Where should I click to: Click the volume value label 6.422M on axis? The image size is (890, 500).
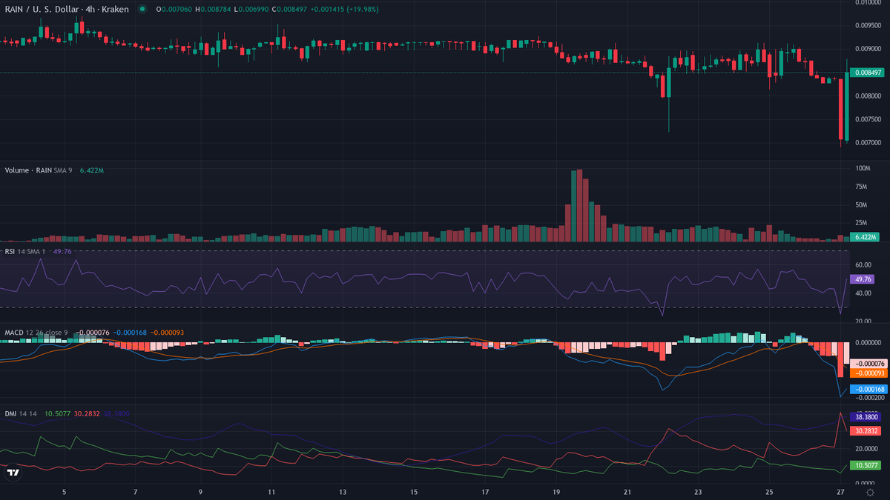pos(865,237)
